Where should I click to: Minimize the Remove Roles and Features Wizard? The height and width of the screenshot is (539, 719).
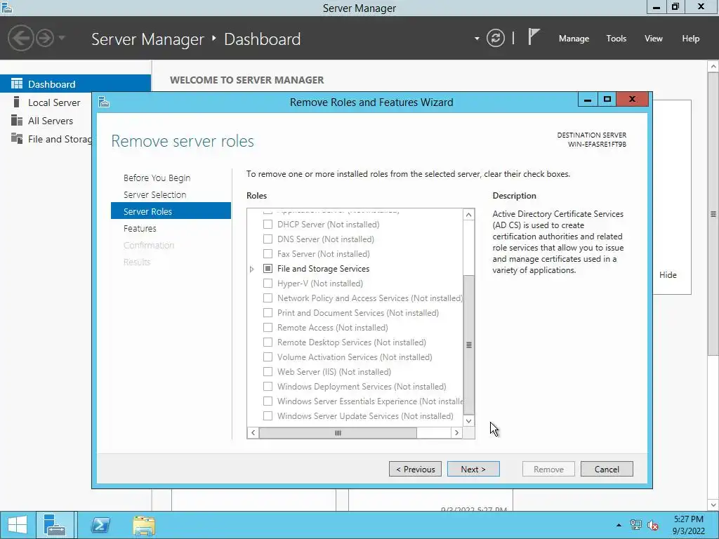coord(588,99)
